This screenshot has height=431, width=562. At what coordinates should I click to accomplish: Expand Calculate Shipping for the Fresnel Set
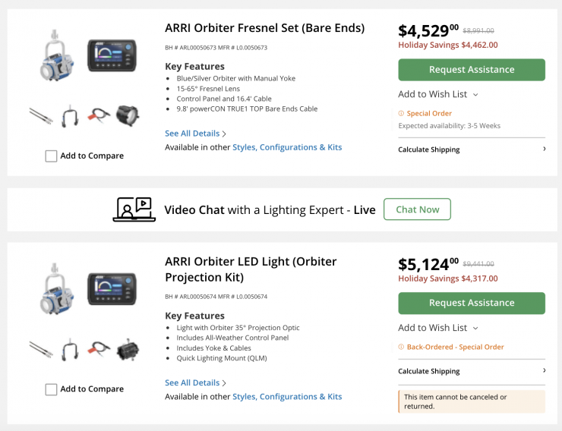click(471, 149)
